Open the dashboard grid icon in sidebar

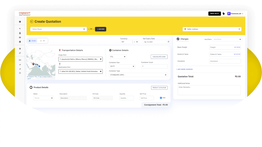(20, 22)
